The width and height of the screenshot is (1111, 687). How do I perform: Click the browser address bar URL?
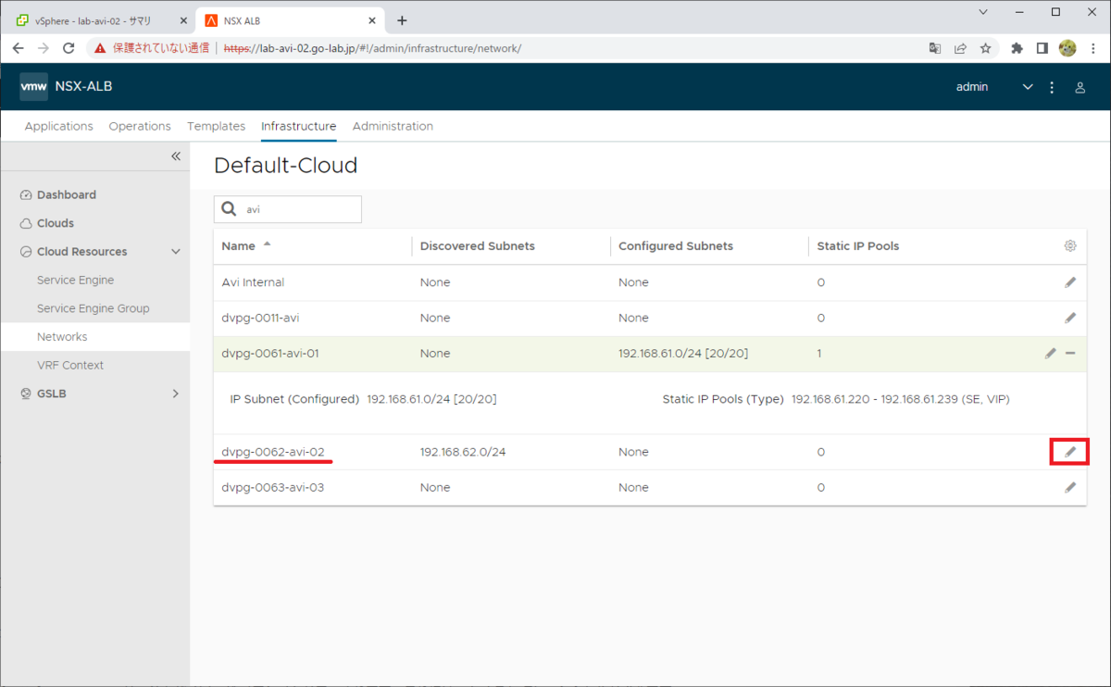(x=372, y=48)
